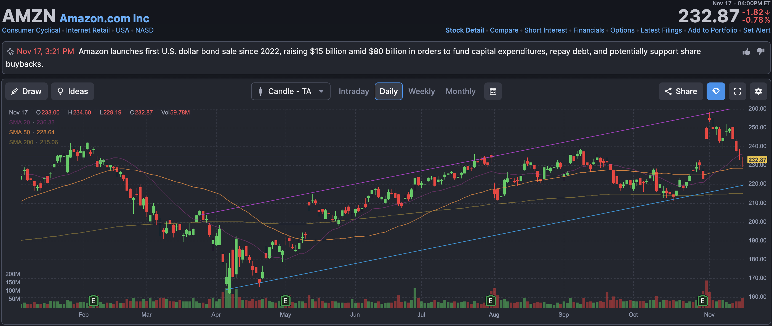Click the Add to Portfolio link
Screen dimensions: 772x326
pyautogui.click(x=712, y=30)
